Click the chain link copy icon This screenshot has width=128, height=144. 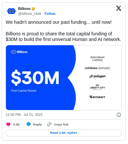[x=49, y=125]
